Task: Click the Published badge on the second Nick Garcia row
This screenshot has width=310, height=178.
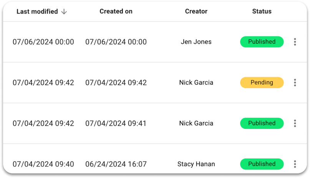Action: pos(262,124)
